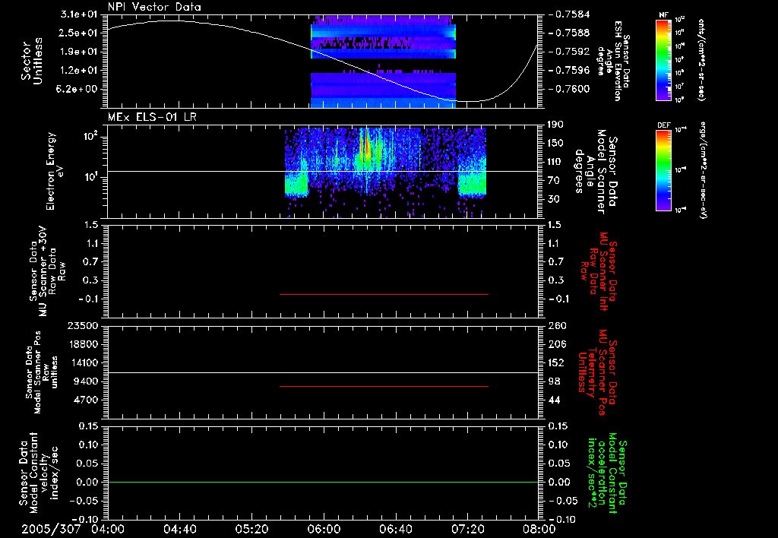The height and width of the screenshot is (538, 778).
Task: Click the 110 scanner angle tick value
Action: click(555, 162)
